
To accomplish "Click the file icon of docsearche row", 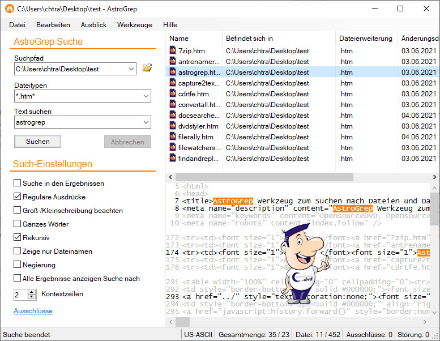I will pyautogui.click(x=173, y=115).
